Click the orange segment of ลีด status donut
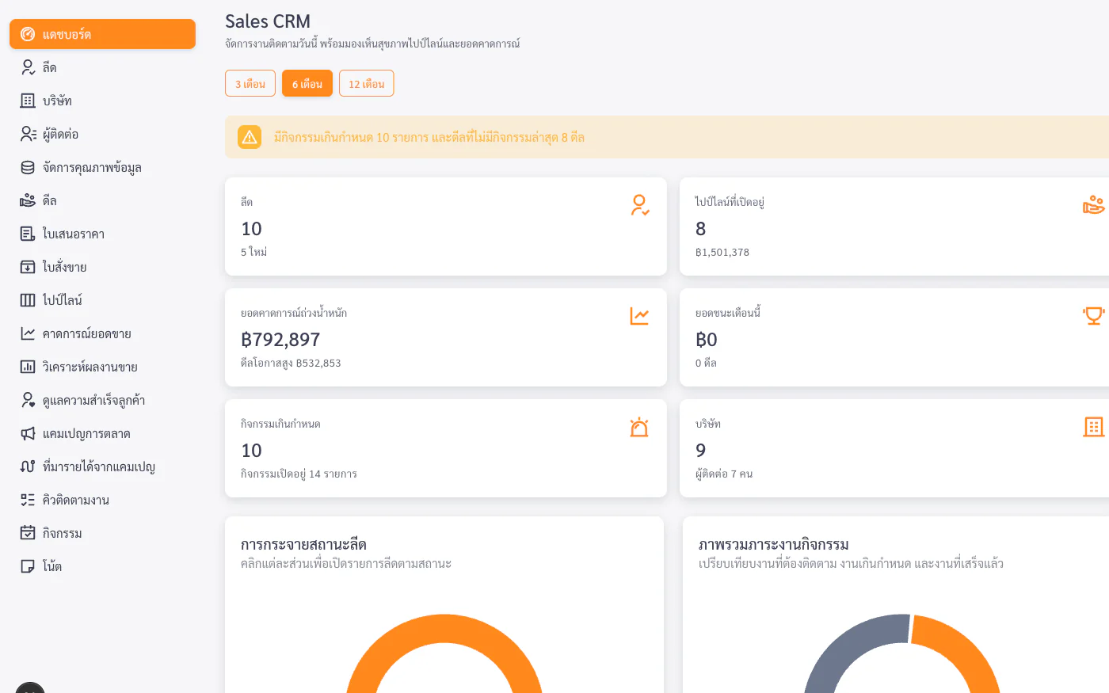 (444, 628)
